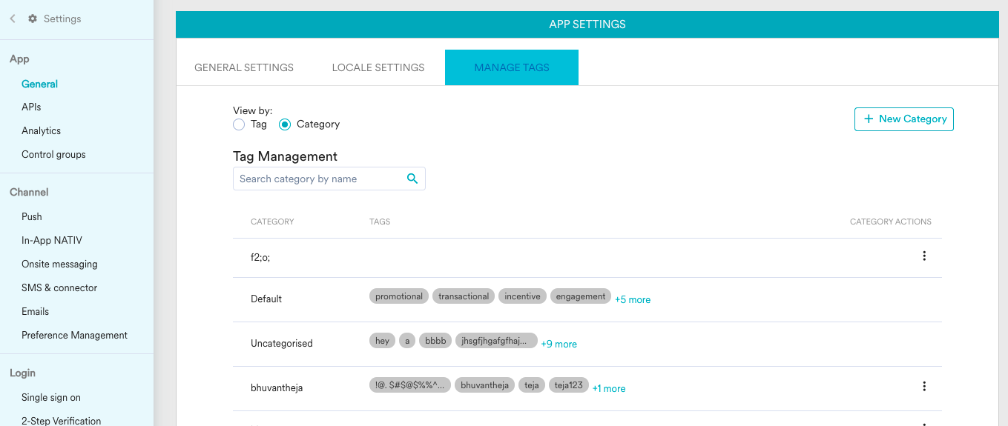Click the search magnifier icon in category search
Viewport: 1008px width, 426px height.
click(412, 179)
